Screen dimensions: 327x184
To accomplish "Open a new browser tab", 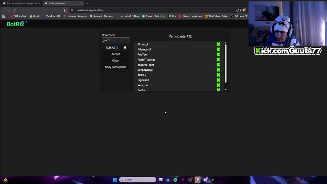I will coord(87,3).
